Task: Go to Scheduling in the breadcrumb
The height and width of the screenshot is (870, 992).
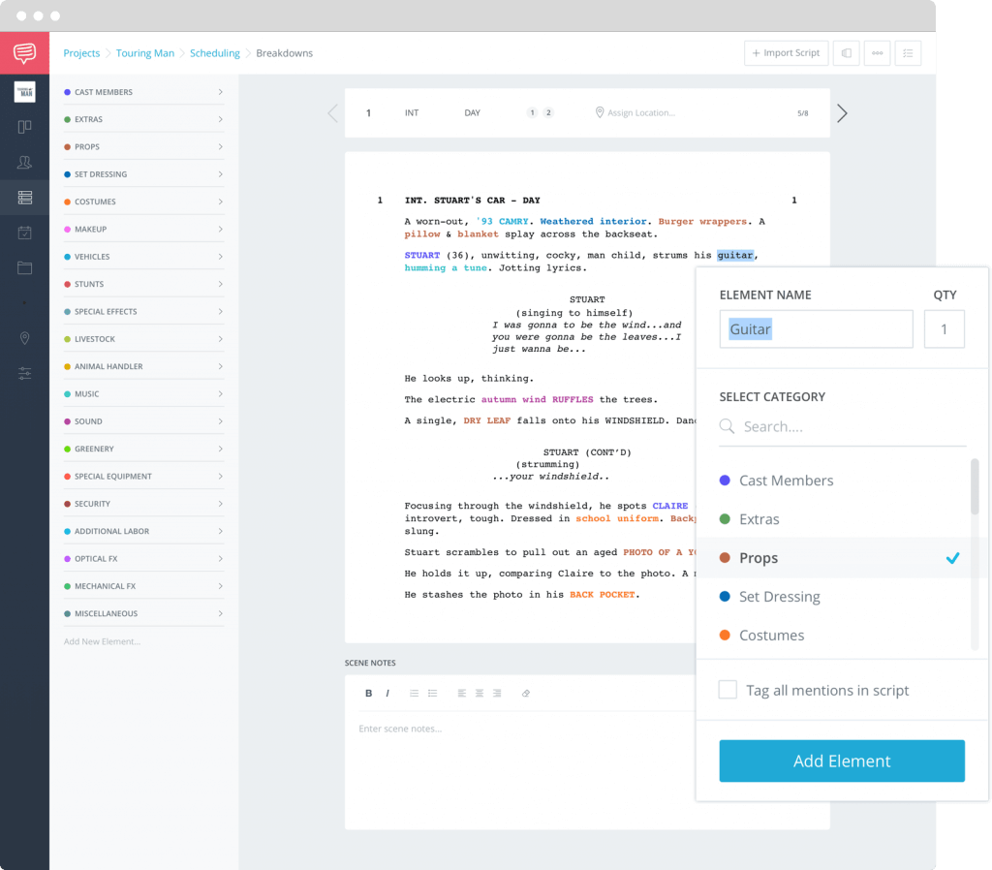Action: click(214, 52)
